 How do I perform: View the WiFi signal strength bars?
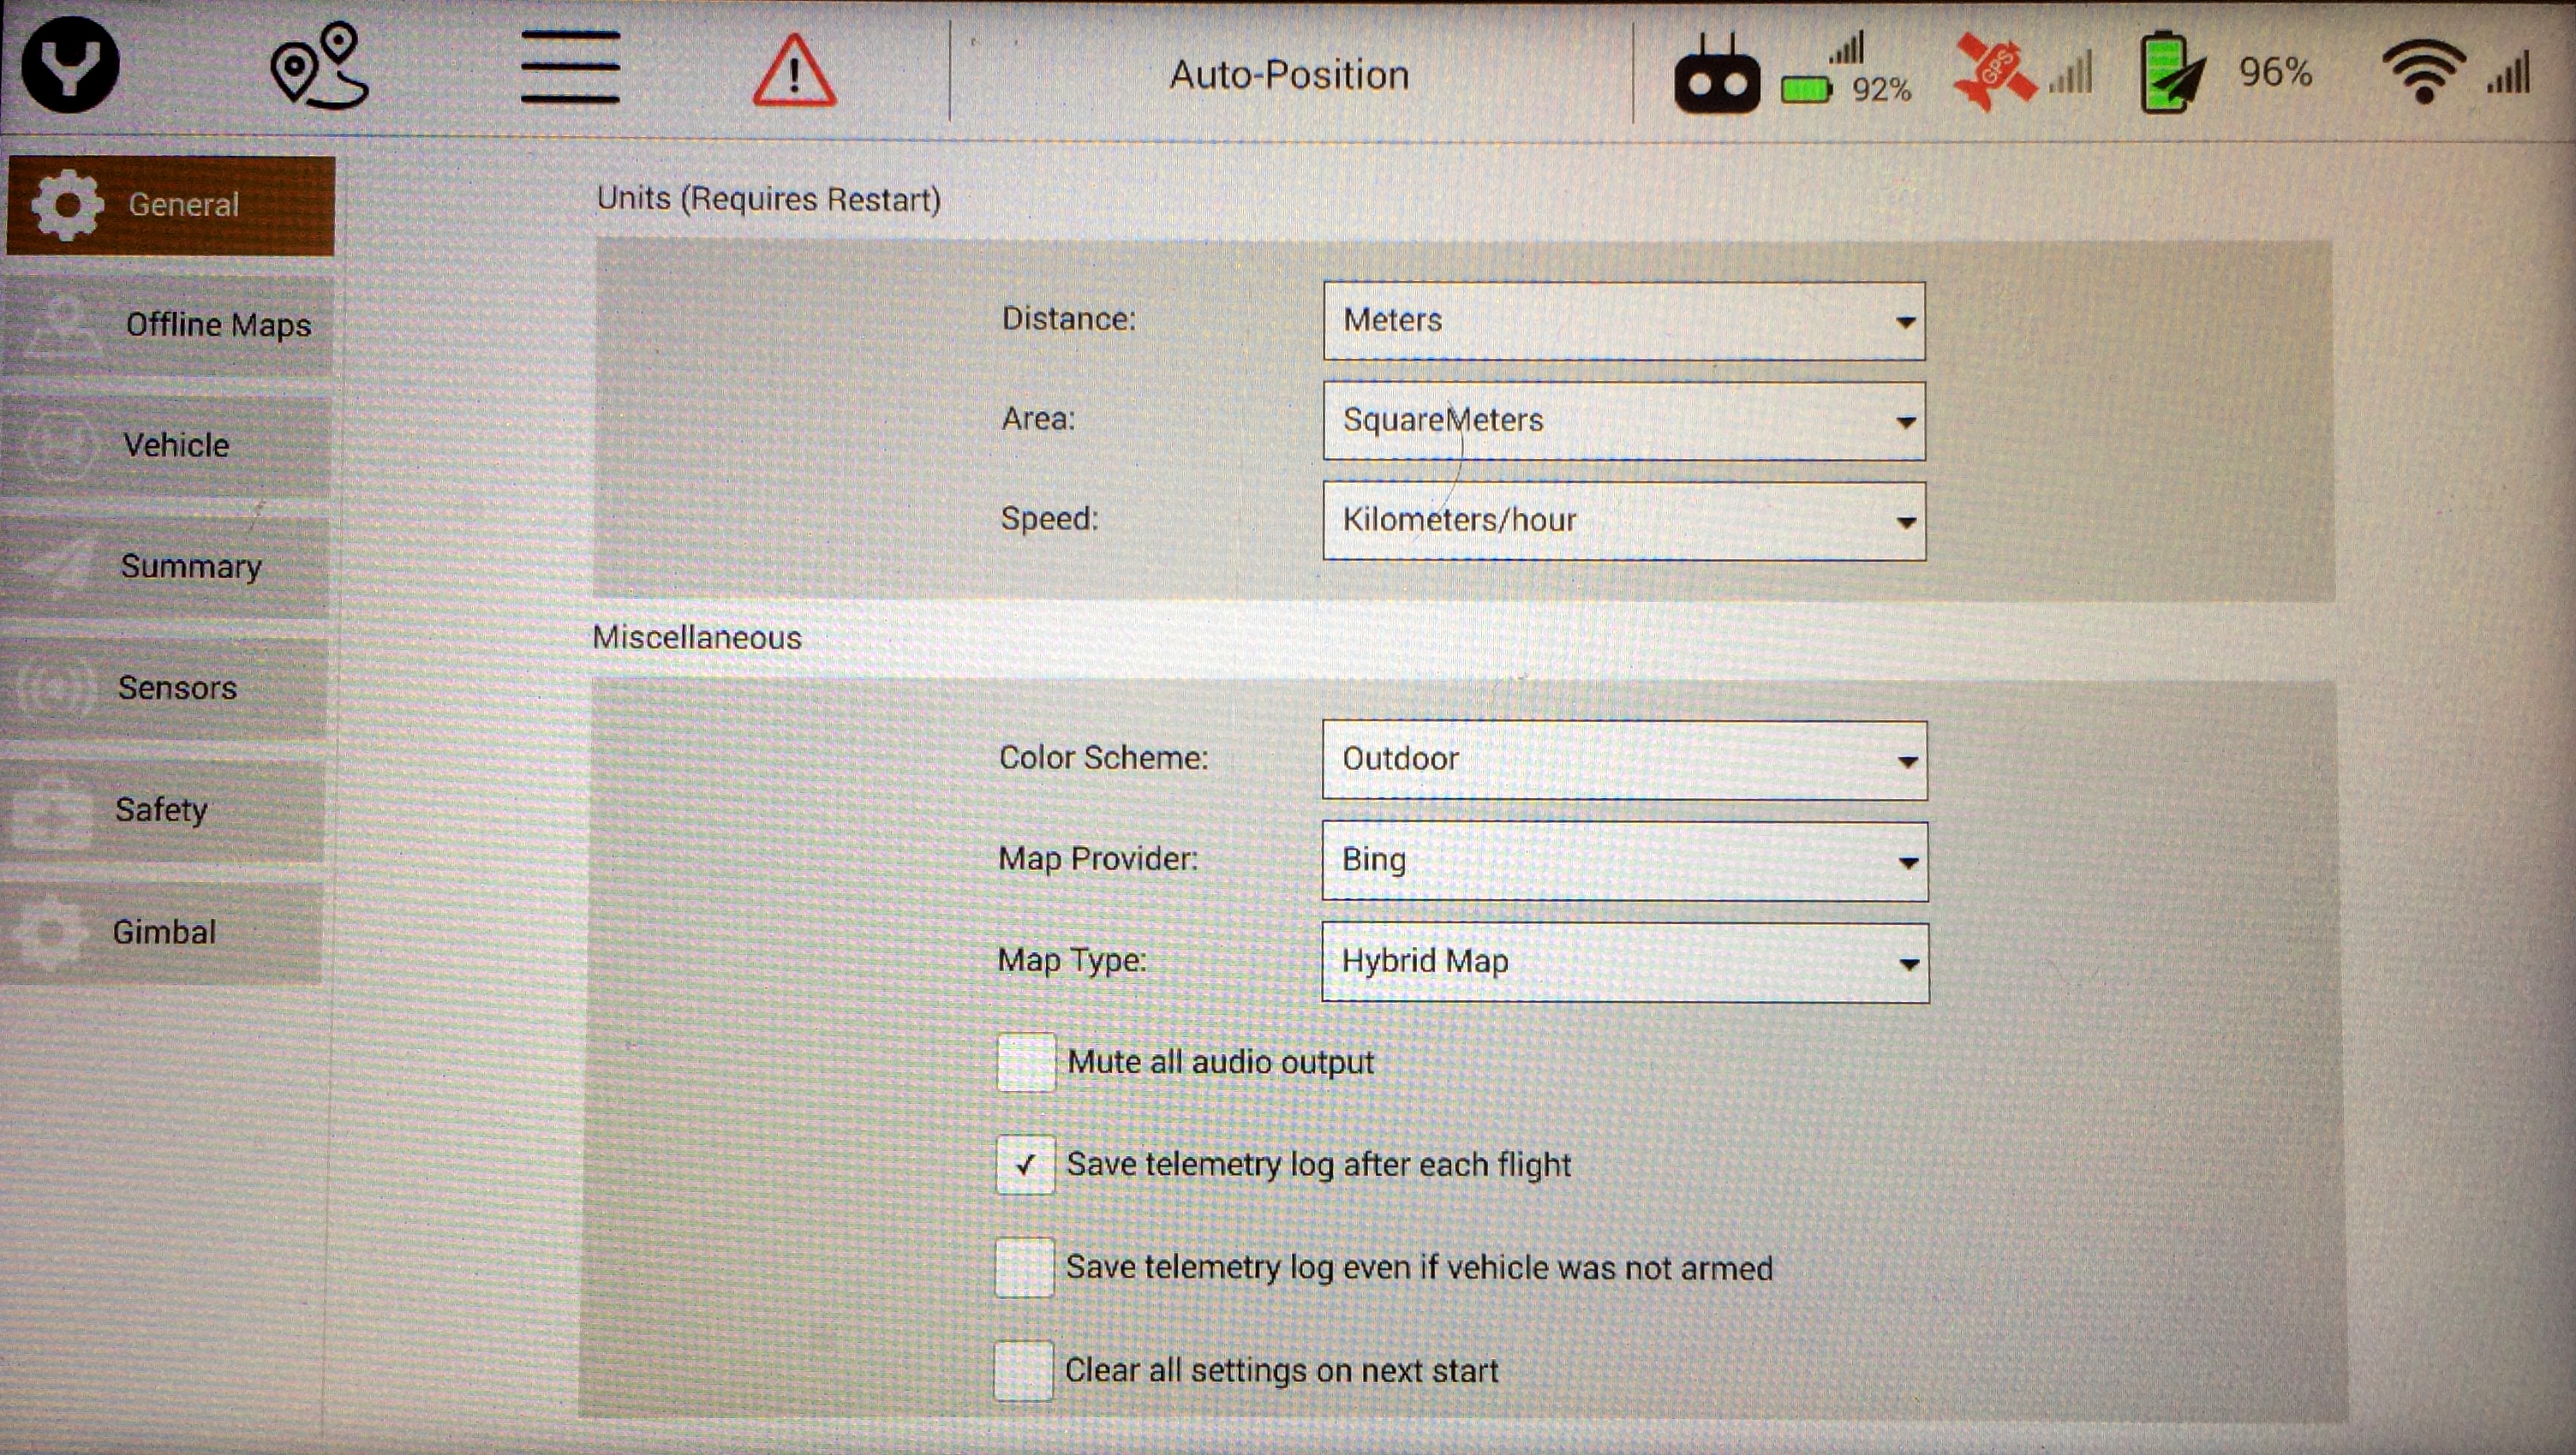pyautogui.click(x=2509, y=72)
